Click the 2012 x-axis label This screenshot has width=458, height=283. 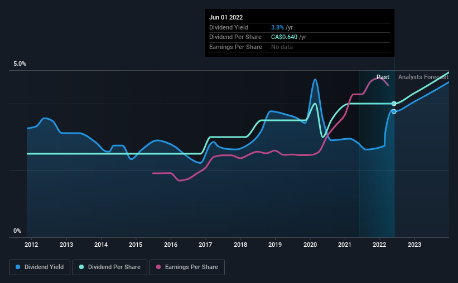coord(31,245)
